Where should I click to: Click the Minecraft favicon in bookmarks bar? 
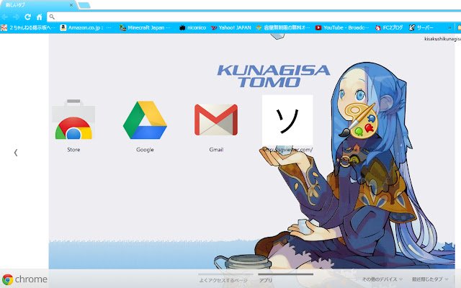pos(122,27)
